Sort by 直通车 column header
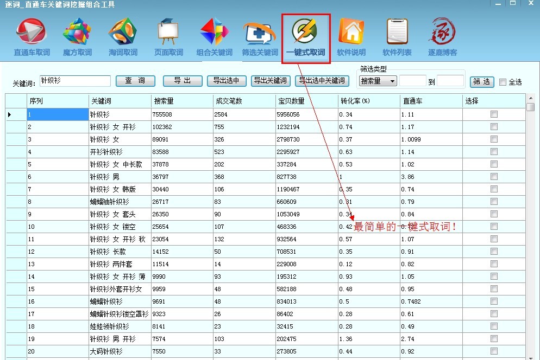This screenshot has width=540, height=360. 431,101
